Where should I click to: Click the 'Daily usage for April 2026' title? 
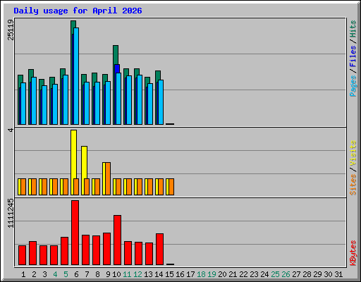78,11
